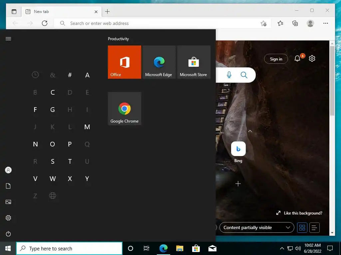
Task: Start voice search microphone
Action: click(x=229, y=75)
